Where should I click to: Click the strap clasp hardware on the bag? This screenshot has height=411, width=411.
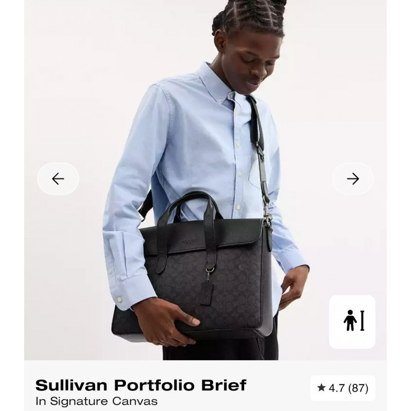(268, 220)
